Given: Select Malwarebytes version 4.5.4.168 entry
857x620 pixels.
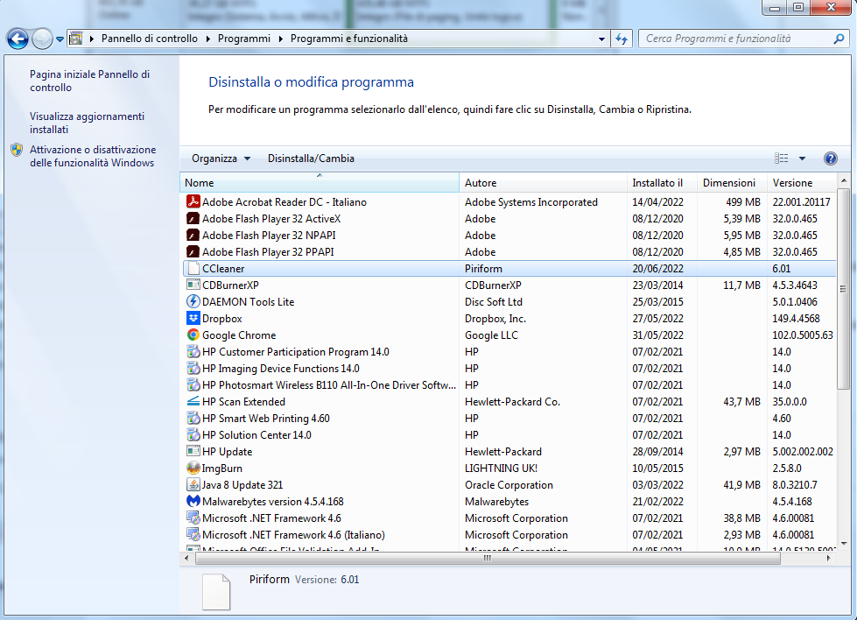Looking at the screenshot, I should tap(273, 502).
